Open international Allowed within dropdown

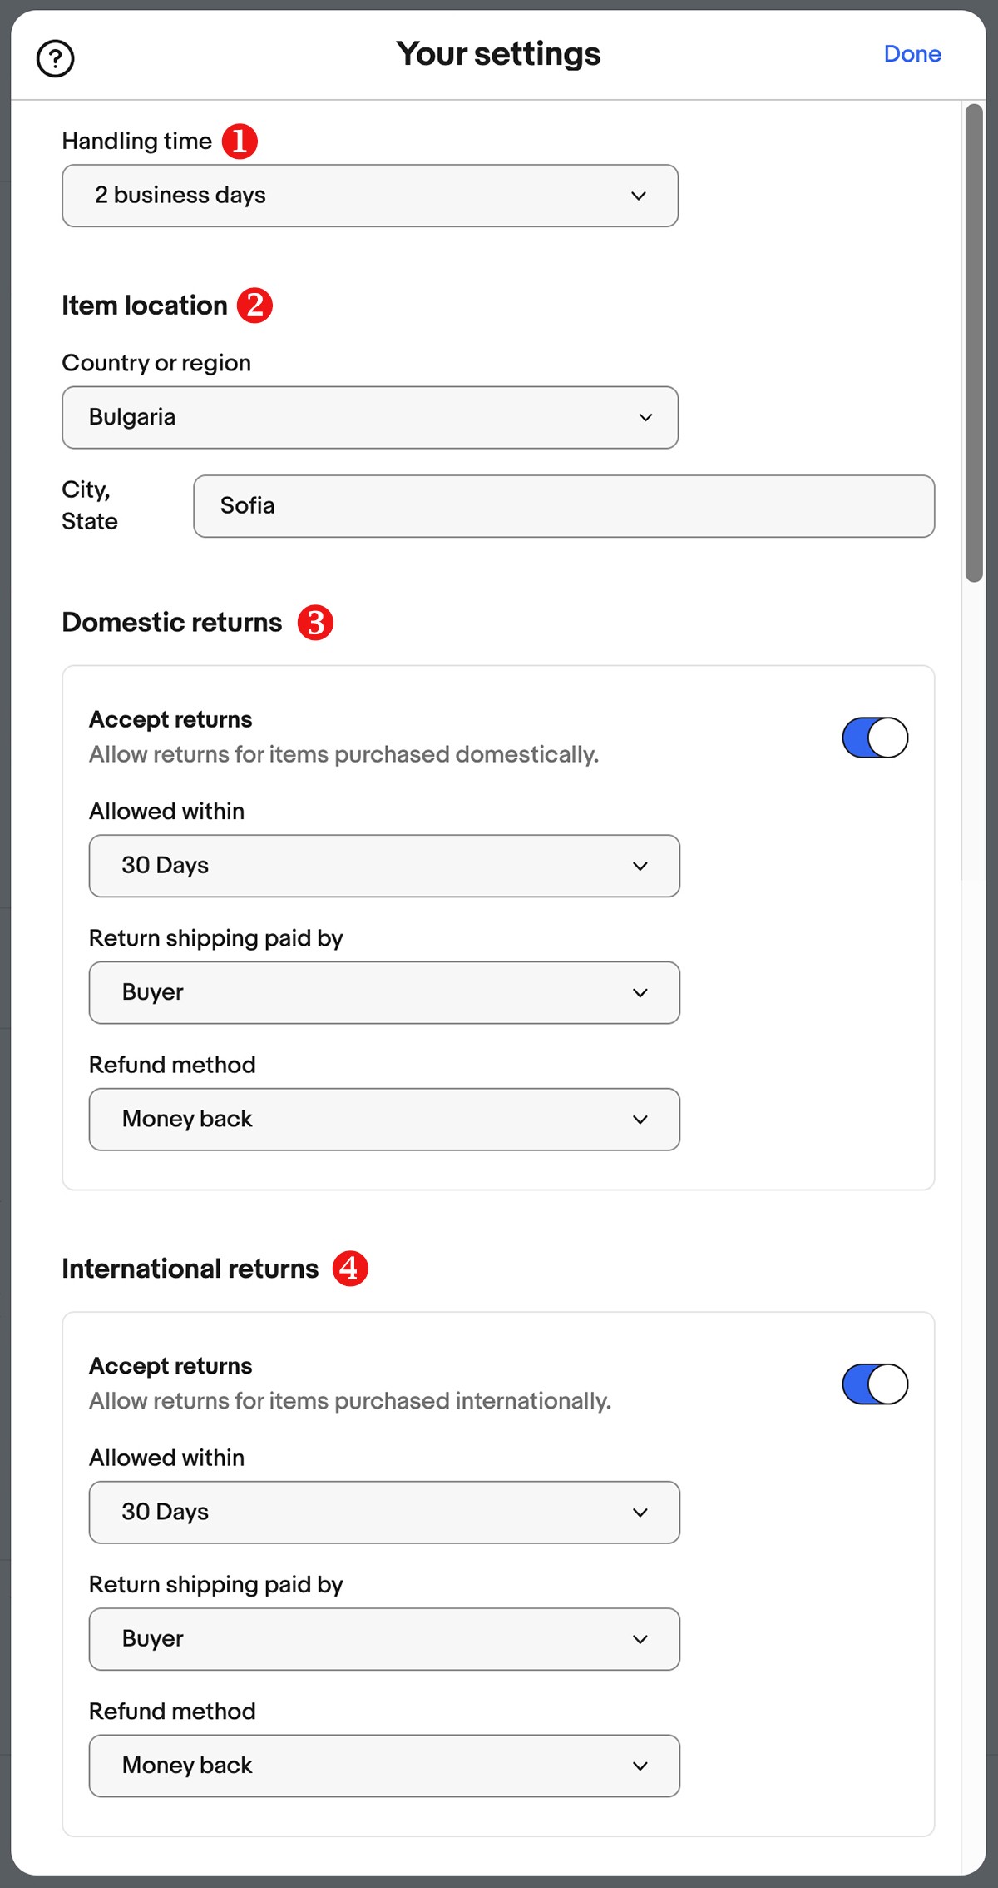(384, 1513)
